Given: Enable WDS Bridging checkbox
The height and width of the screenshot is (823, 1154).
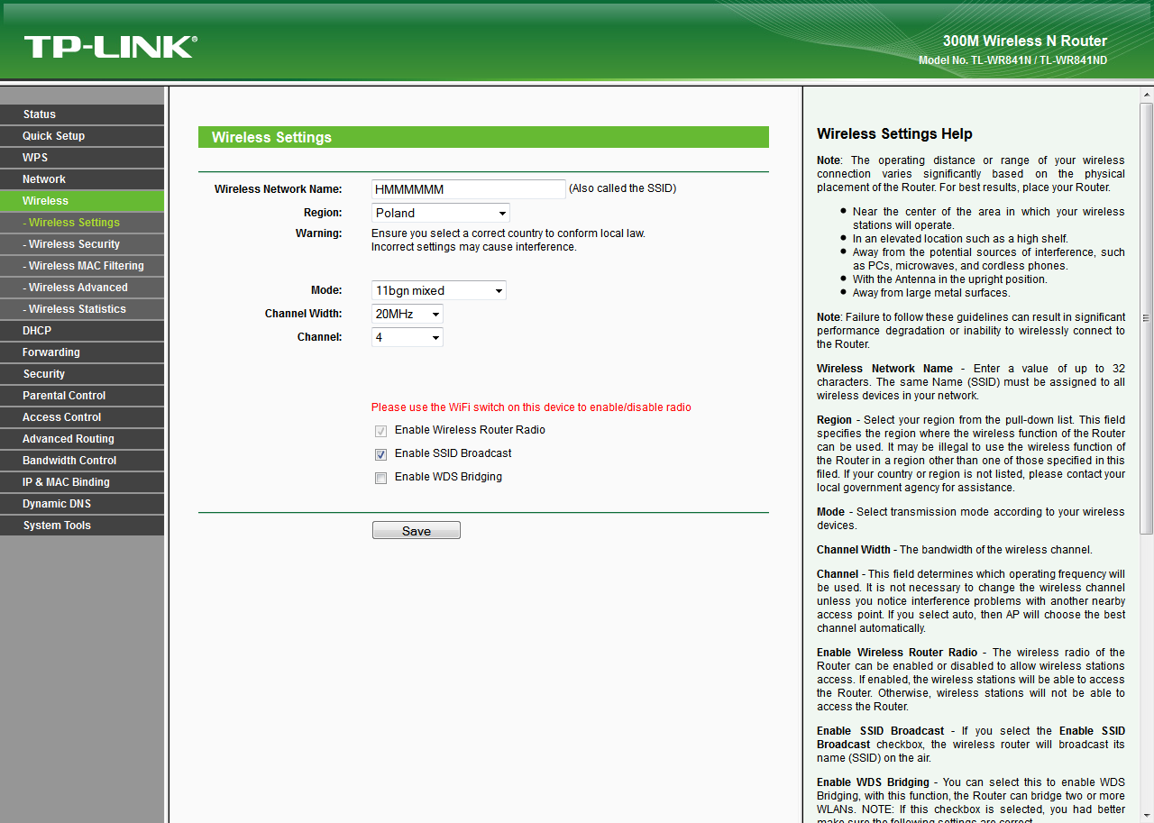Looking at the screenshot, I should [x=381, y=478].
